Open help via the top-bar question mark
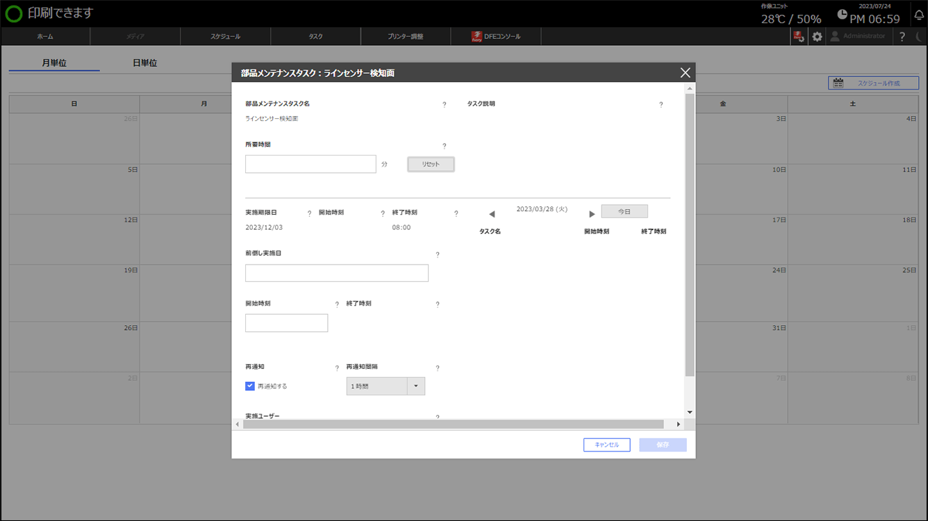 902,37
